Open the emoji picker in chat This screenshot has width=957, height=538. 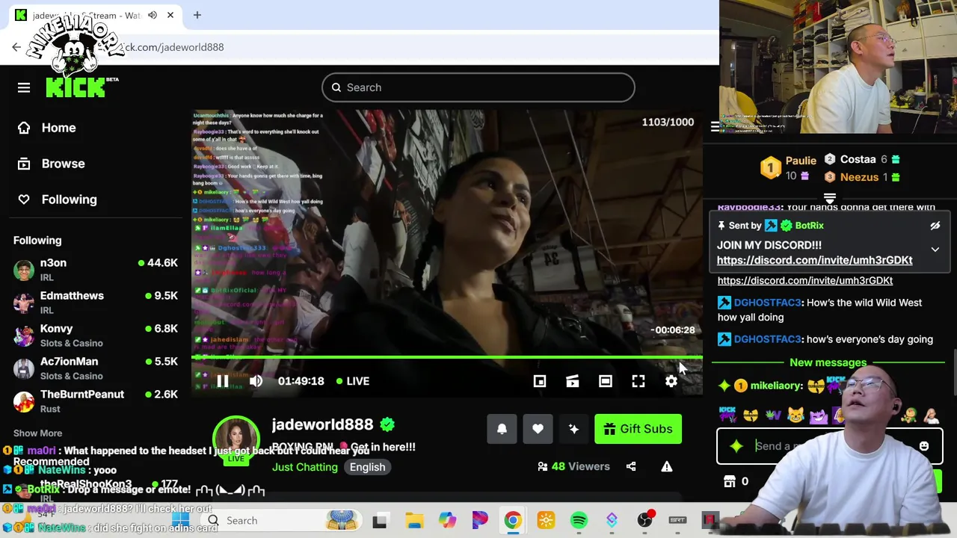[x=924, y=446]
